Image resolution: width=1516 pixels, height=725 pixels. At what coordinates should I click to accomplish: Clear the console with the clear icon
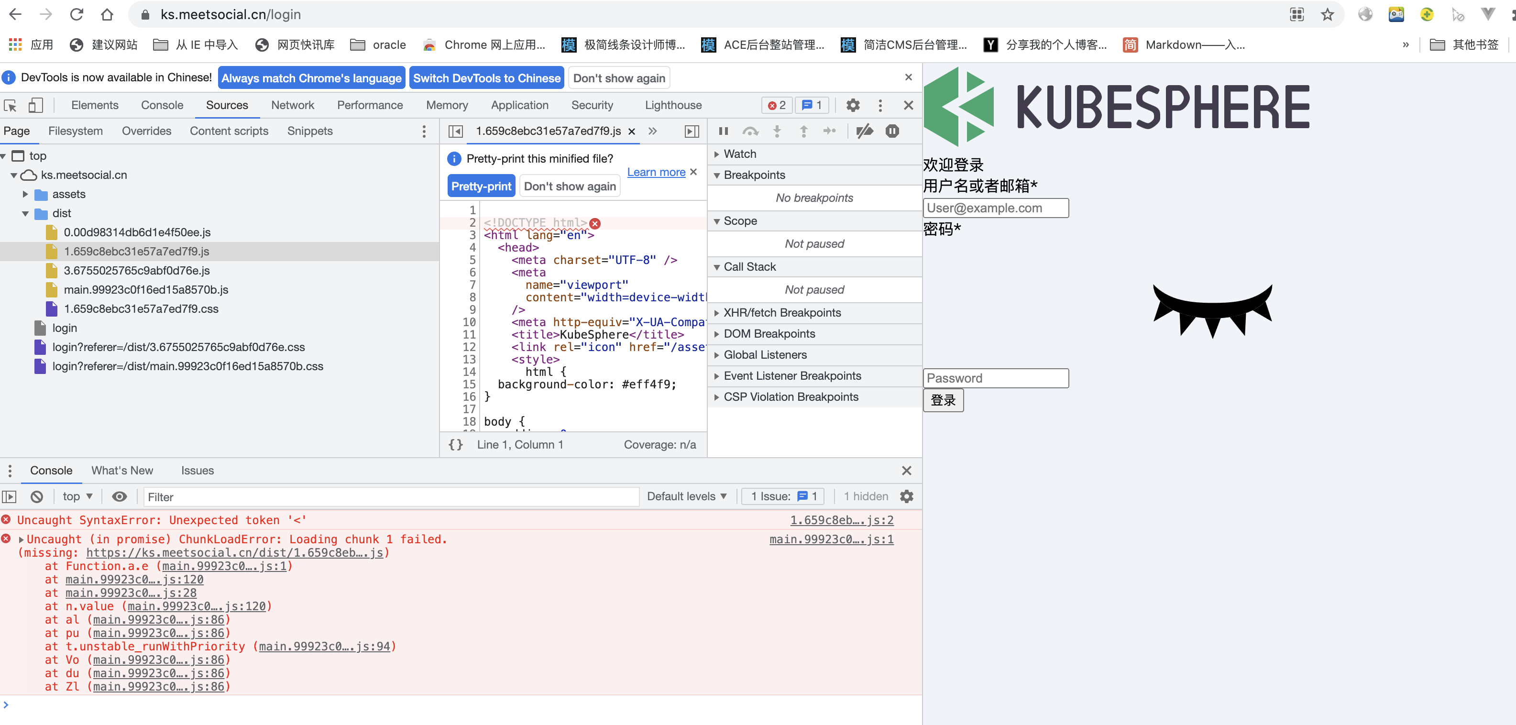[37, 497]
